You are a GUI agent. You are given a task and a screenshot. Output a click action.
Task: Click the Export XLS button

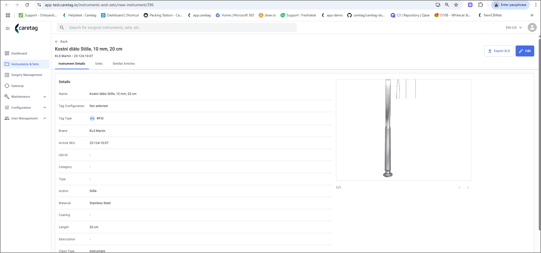(499, 51)
